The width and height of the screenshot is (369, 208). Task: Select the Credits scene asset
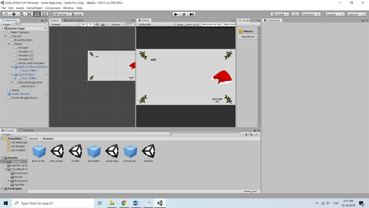coord(75,153)
